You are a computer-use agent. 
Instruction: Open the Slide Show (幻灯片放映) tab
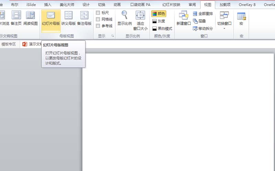click(x=171, y=5)
